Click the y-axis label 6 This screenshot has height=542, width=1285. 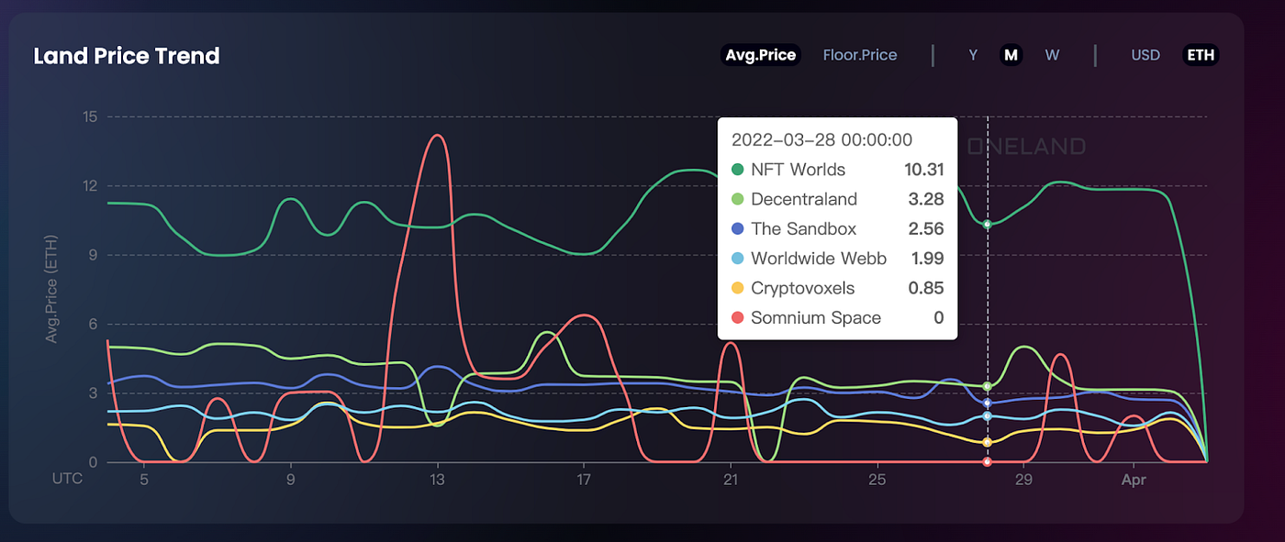(x=94, y=325)
